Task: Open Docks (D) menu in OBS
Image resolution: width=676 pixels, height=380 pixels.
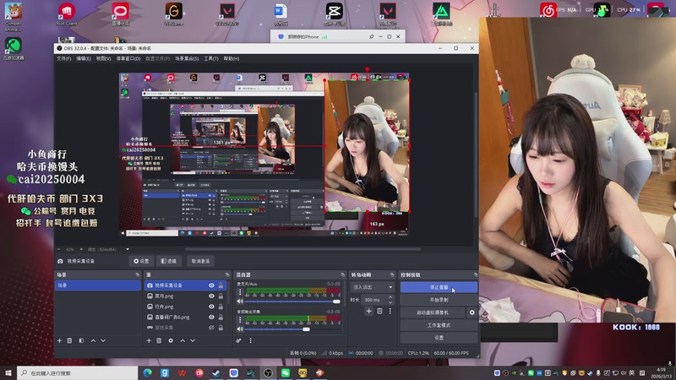Action: 128,58
